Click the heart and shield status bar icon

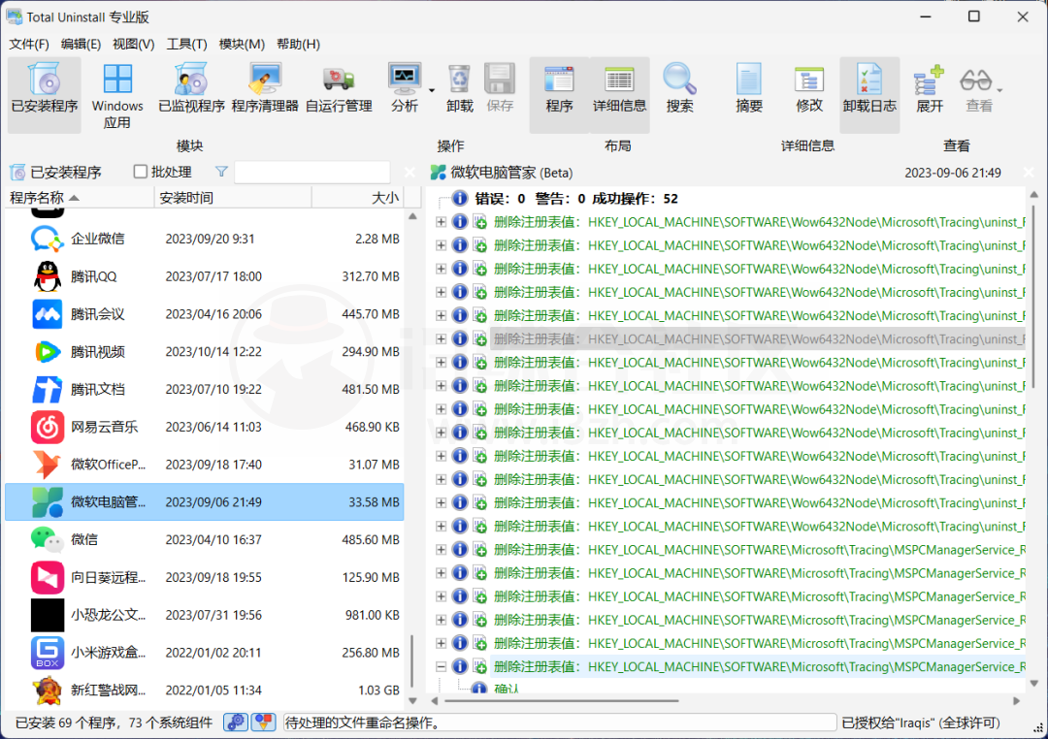pyautogui.click(x=263, y=723)
